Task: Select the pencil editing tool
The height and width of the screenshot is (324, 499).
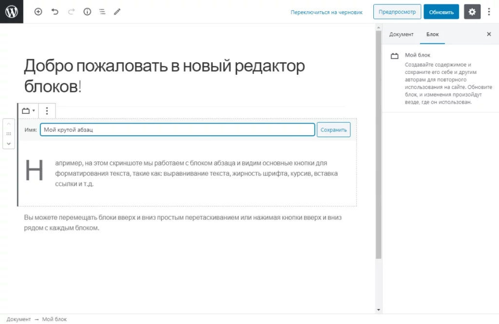Action: click(x=117, y=12)
